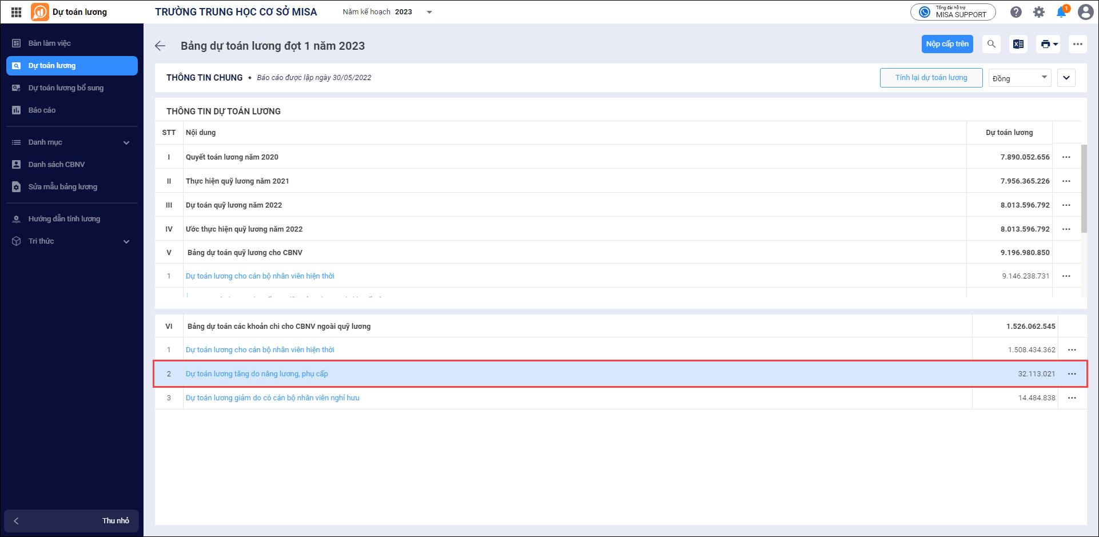Open search with the magnifier icon

point(992,44)
